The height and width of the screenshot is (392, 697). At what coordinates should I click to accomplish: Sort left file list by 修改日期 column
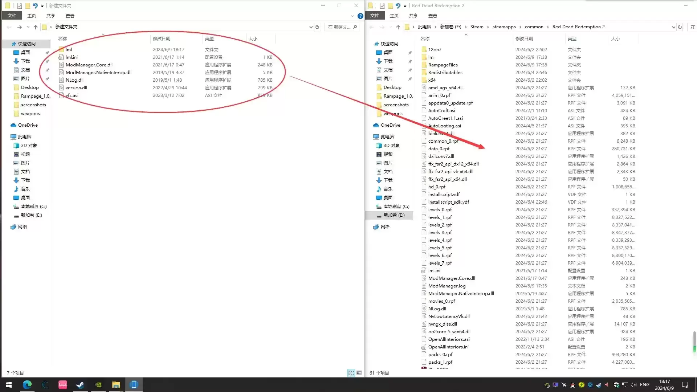[162, 38]
